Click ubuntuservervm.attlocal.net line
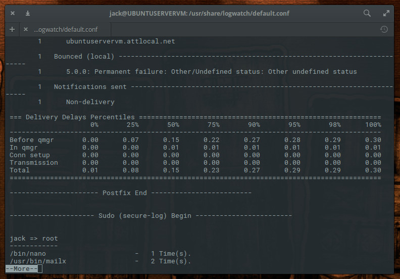The height and width of the screenshot is (279, 400). point(120,41)
